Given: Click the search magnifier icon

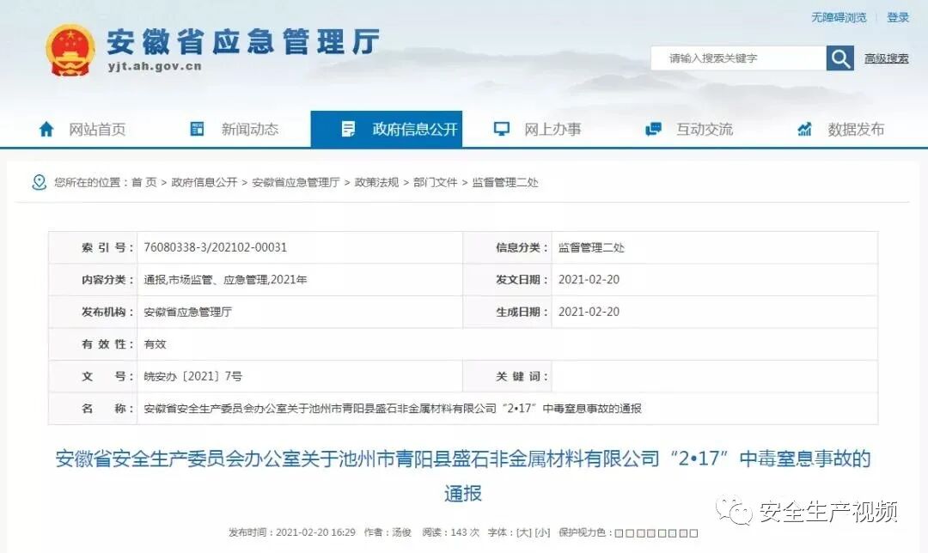Looking at the screenshot, I should click(x=839, y=58).
